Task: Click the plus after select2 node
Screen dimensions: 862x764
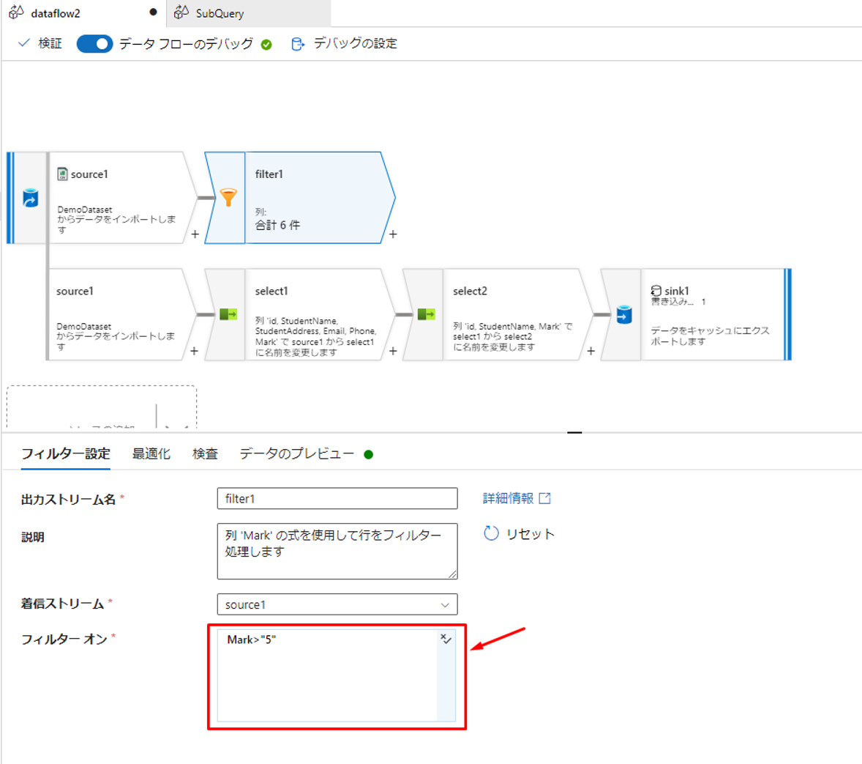Action: pos(591,351)
